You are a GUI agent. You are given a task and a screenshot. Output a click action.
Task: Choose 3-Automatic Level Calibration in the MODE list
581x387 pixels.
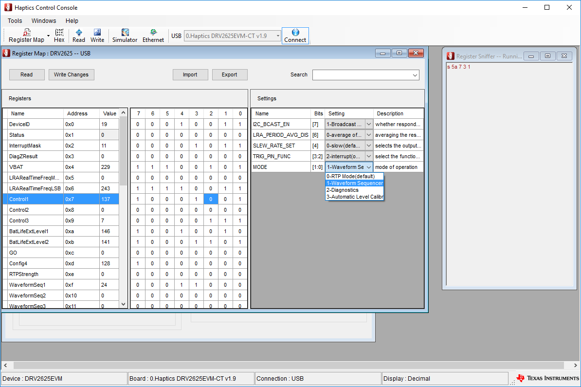click(355, 197)
